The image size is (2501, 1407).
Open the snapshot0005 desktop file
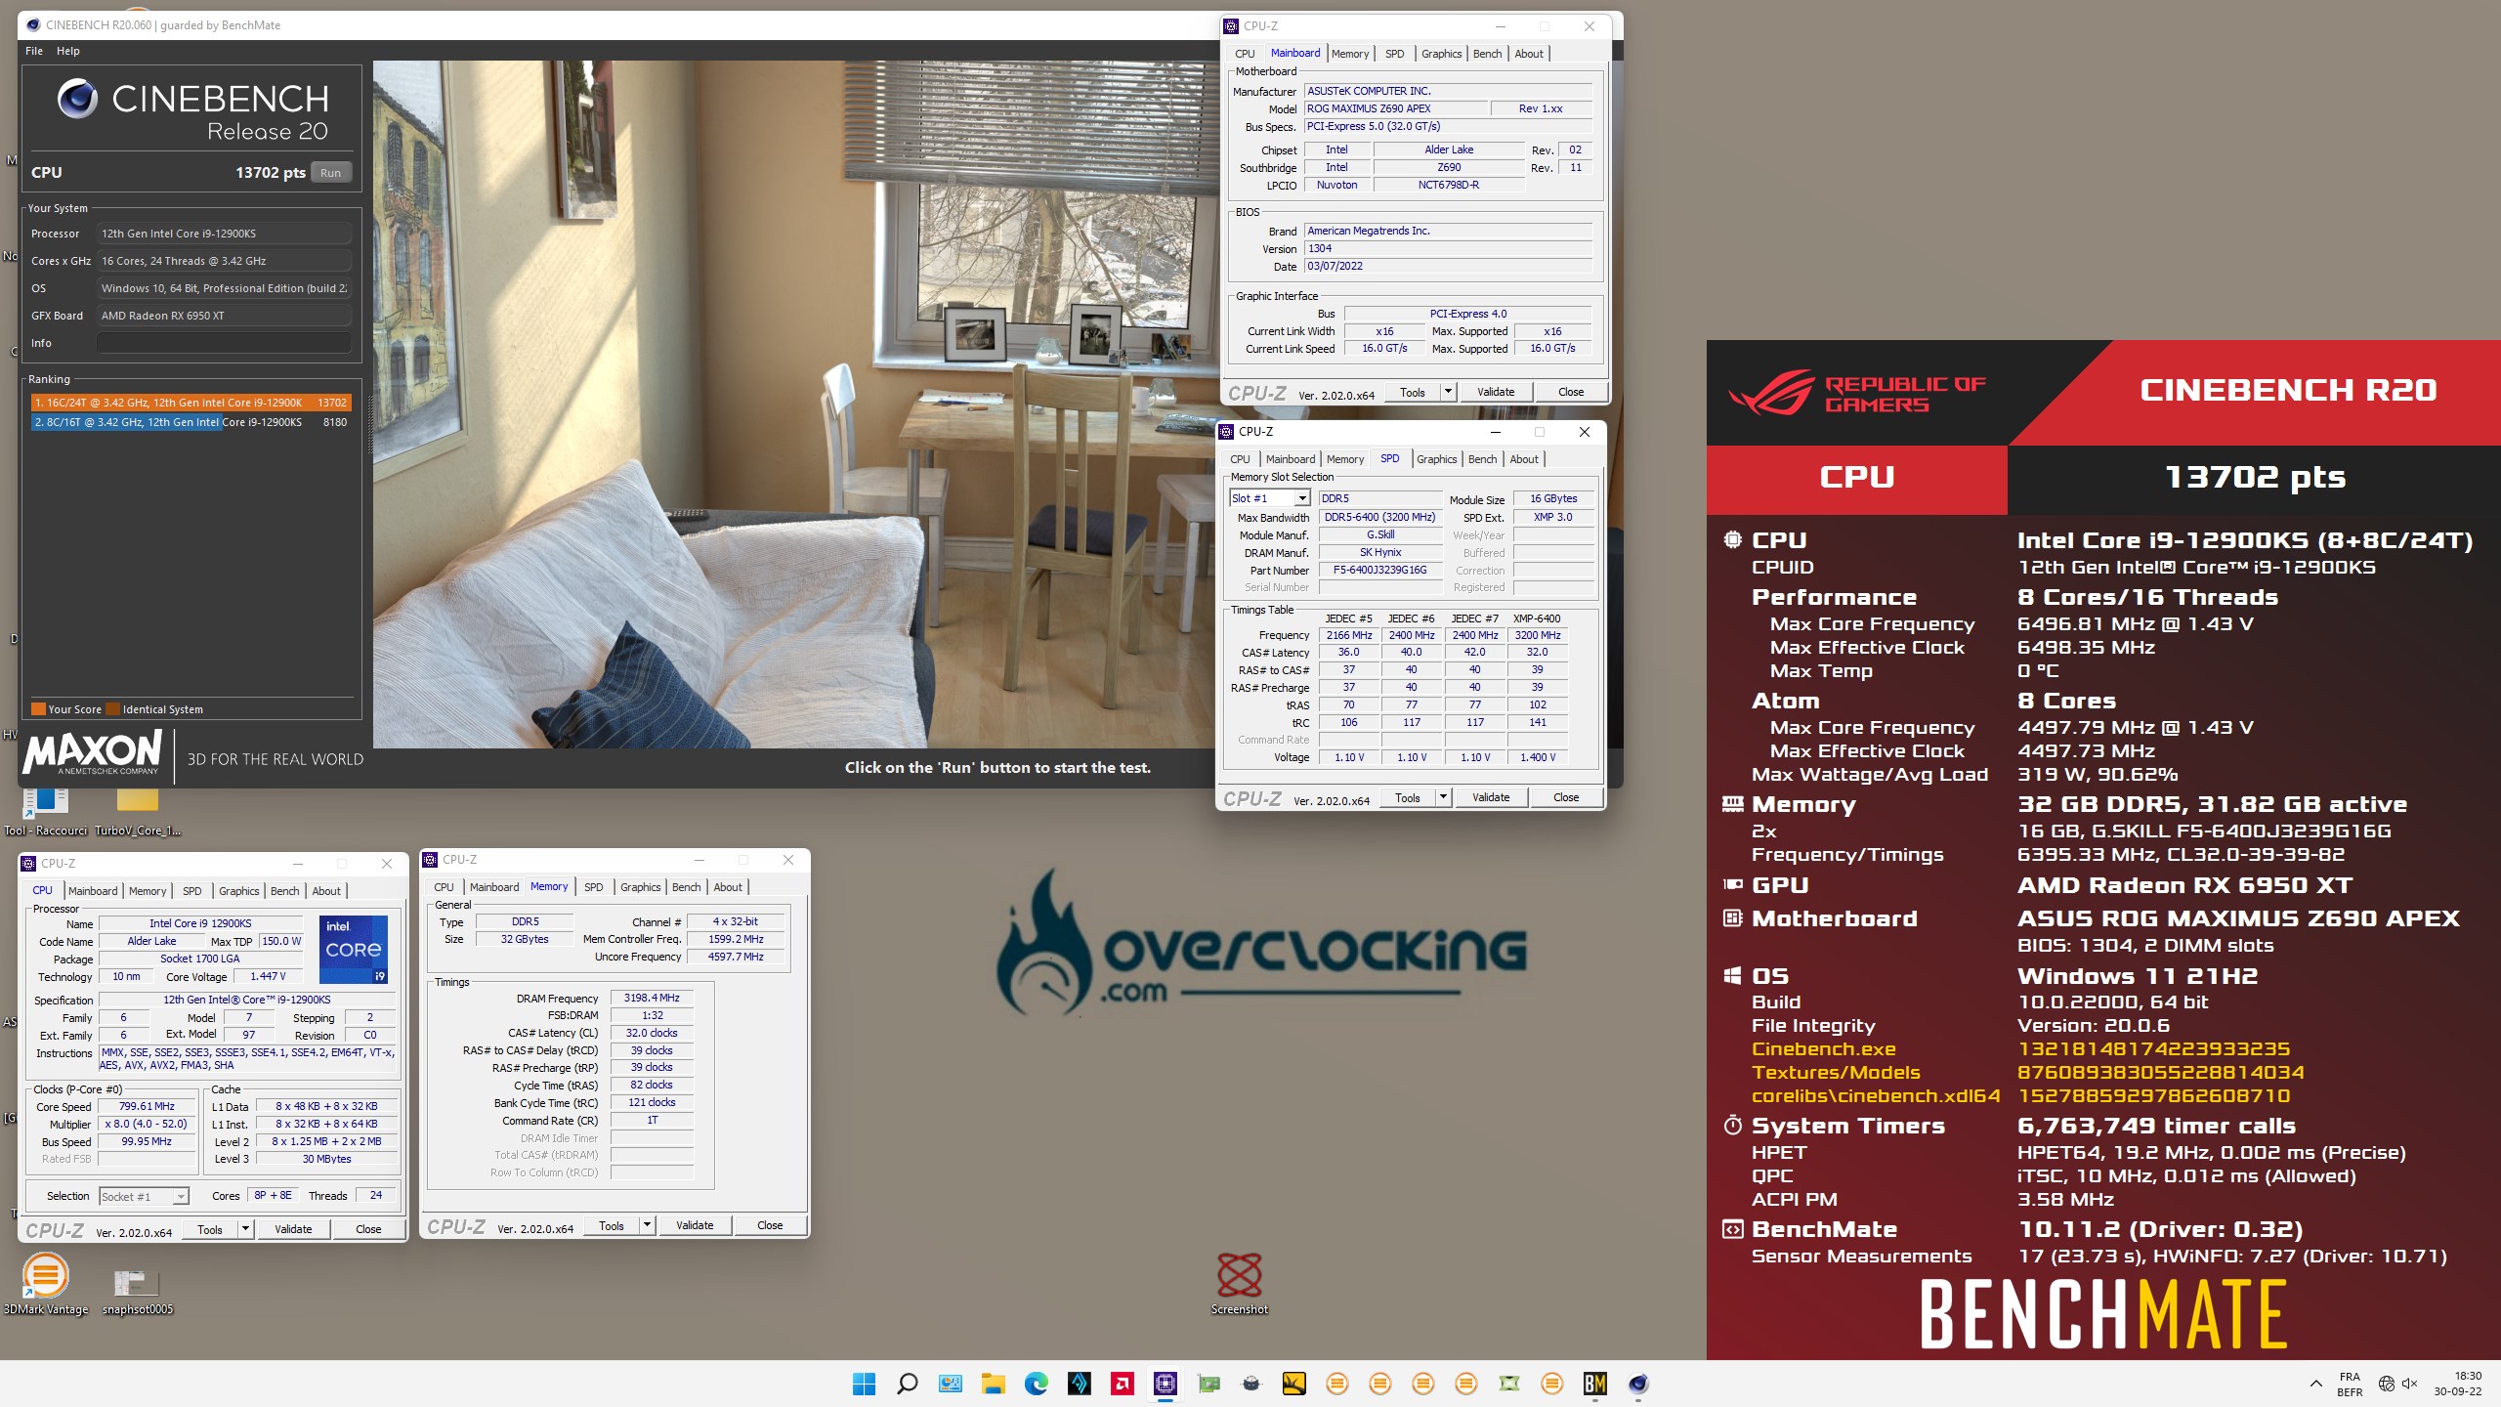(137, 1292)
